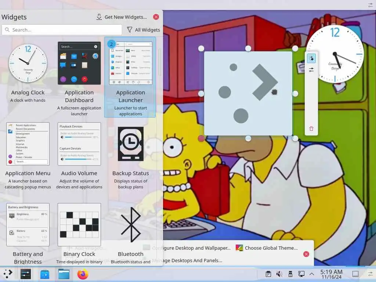Launch Firefox from the taskbar
376x282 pixels.
pyautogui.click(x=83, y=274)
